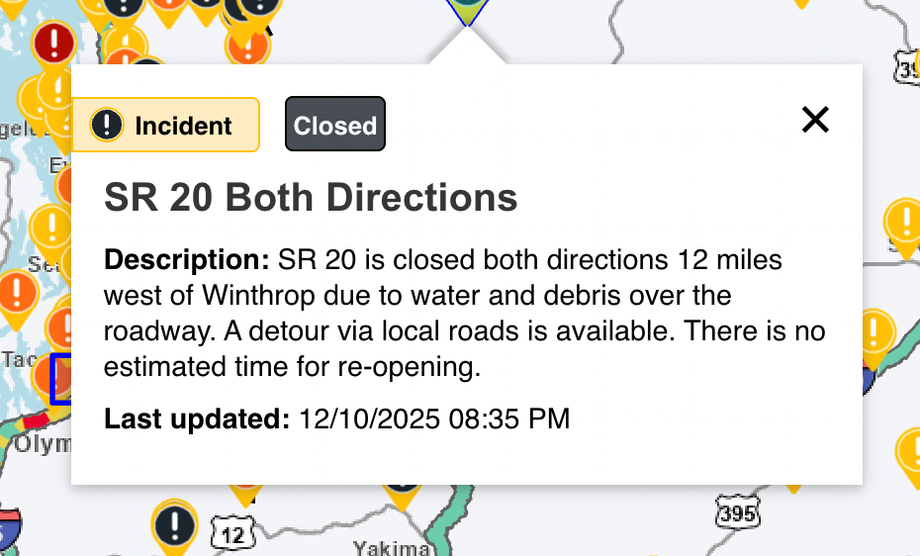Select the dark incident marker beside US 12
Viewport: 920px width, 556px height.
coord(175,521)
